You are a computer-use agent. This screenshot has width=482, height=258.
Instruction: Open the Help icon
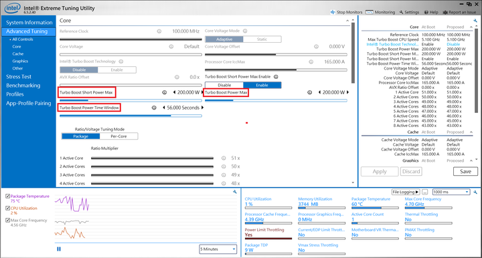pos(426,12)
